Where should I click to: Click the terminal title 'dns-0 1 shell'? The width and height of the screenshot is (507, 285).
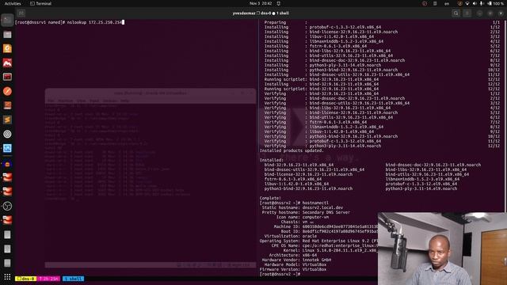261,13
